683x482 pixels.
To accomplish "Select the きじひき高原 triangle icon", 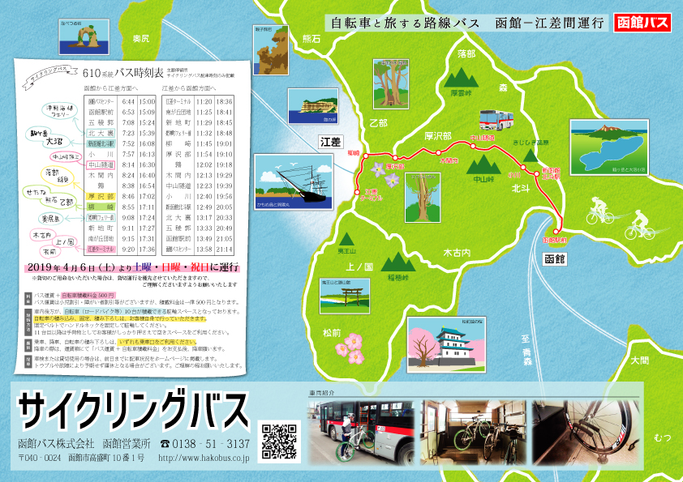I will [531, 156].
